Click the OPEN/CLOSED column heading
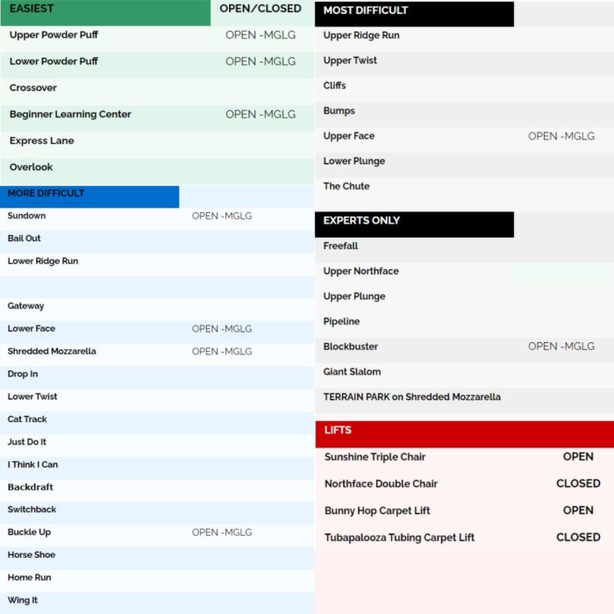This screenshot has height=614, width=614. coord(261,9)
